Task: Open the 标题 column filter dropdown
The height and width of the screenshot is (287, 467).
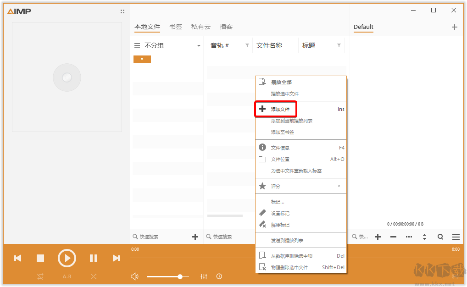Action: pos(339,45)
